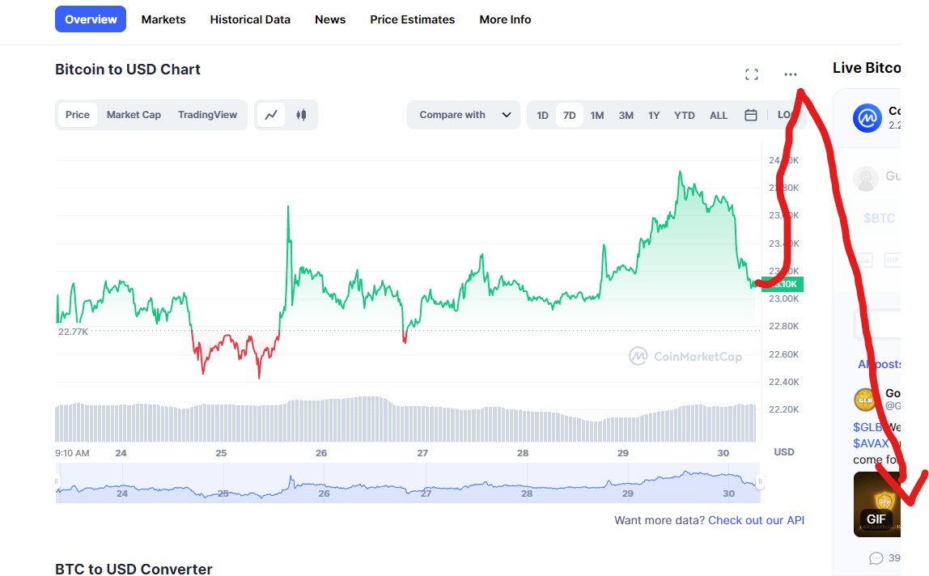929x576 pixels.
Task: Set chart range to 3M
Action: pos(626,116)
